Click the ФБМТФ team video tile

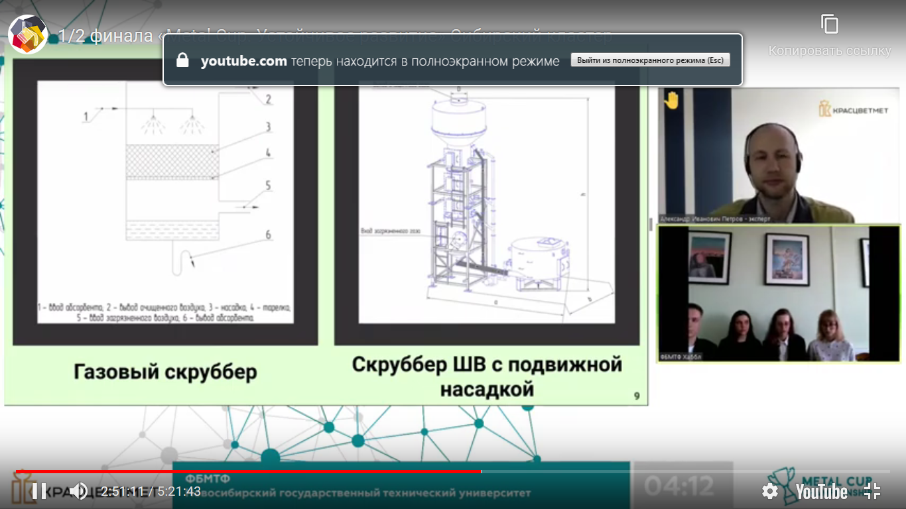click(779, 294)
